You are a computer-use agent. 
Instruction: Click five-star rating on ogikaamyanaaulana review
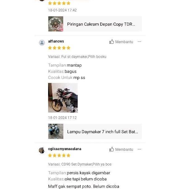click(x=59, y=155)
